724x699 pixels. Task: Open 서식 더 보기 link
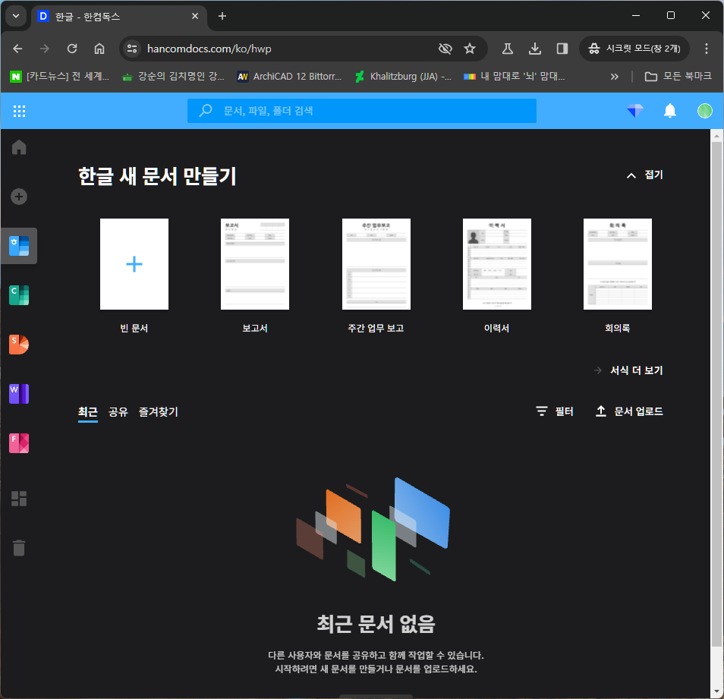pyautogui.click(x=628, y=370)
